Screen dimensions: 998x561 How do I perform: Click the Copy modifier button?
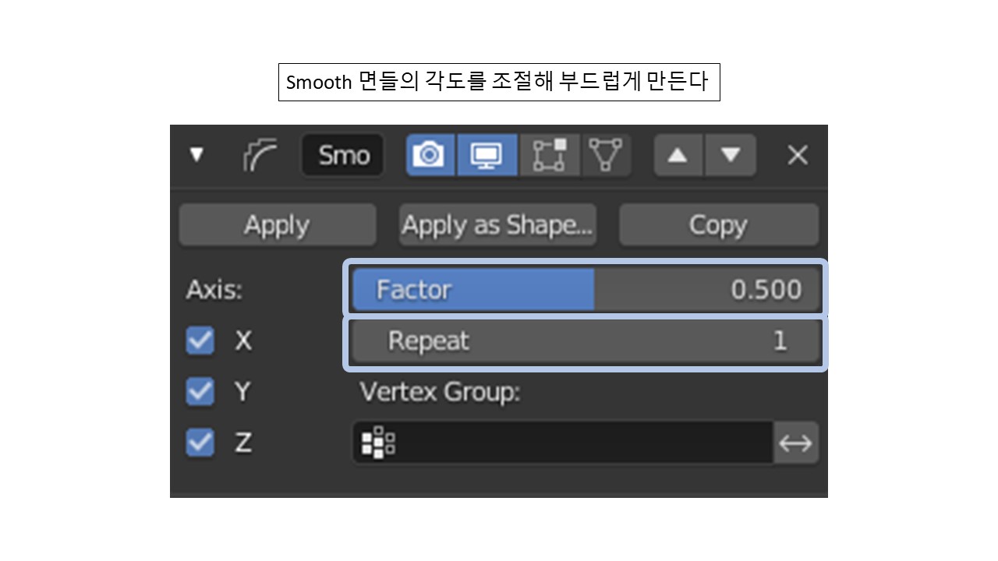[717, 224]
